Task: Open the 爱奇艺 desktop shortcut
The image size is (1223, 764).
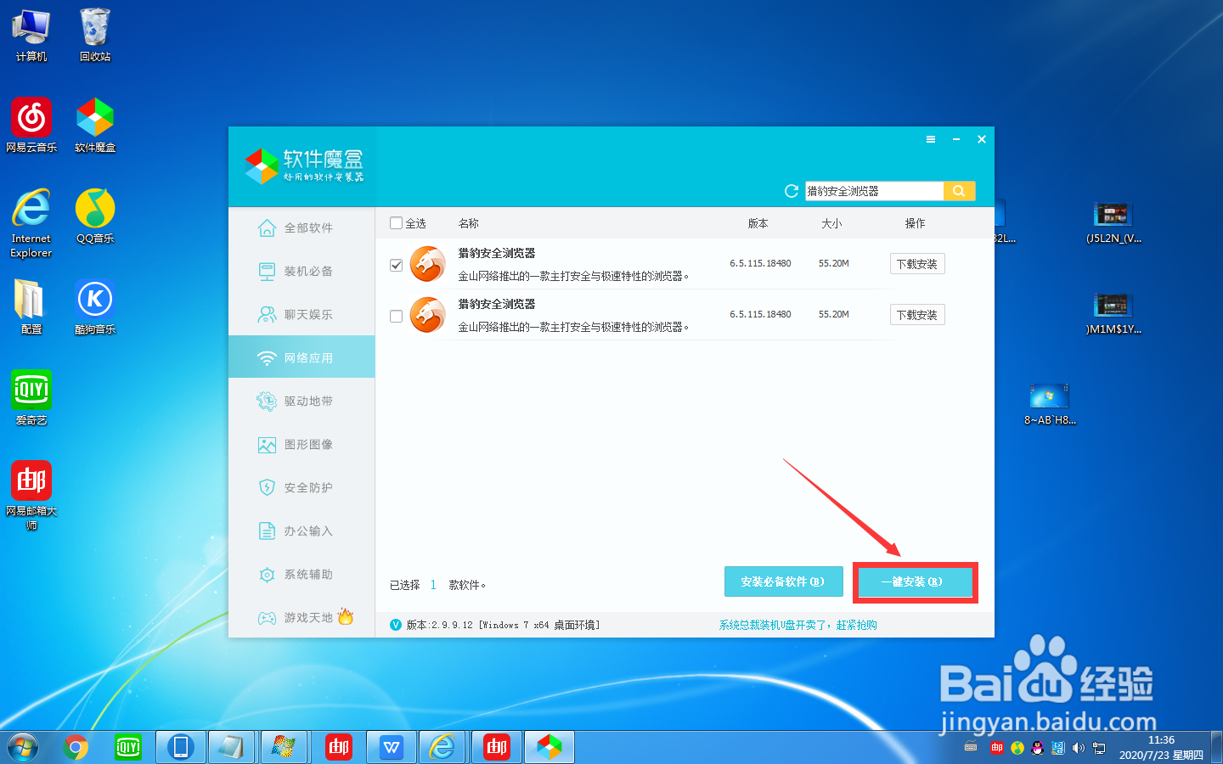Action: point(31,397)
